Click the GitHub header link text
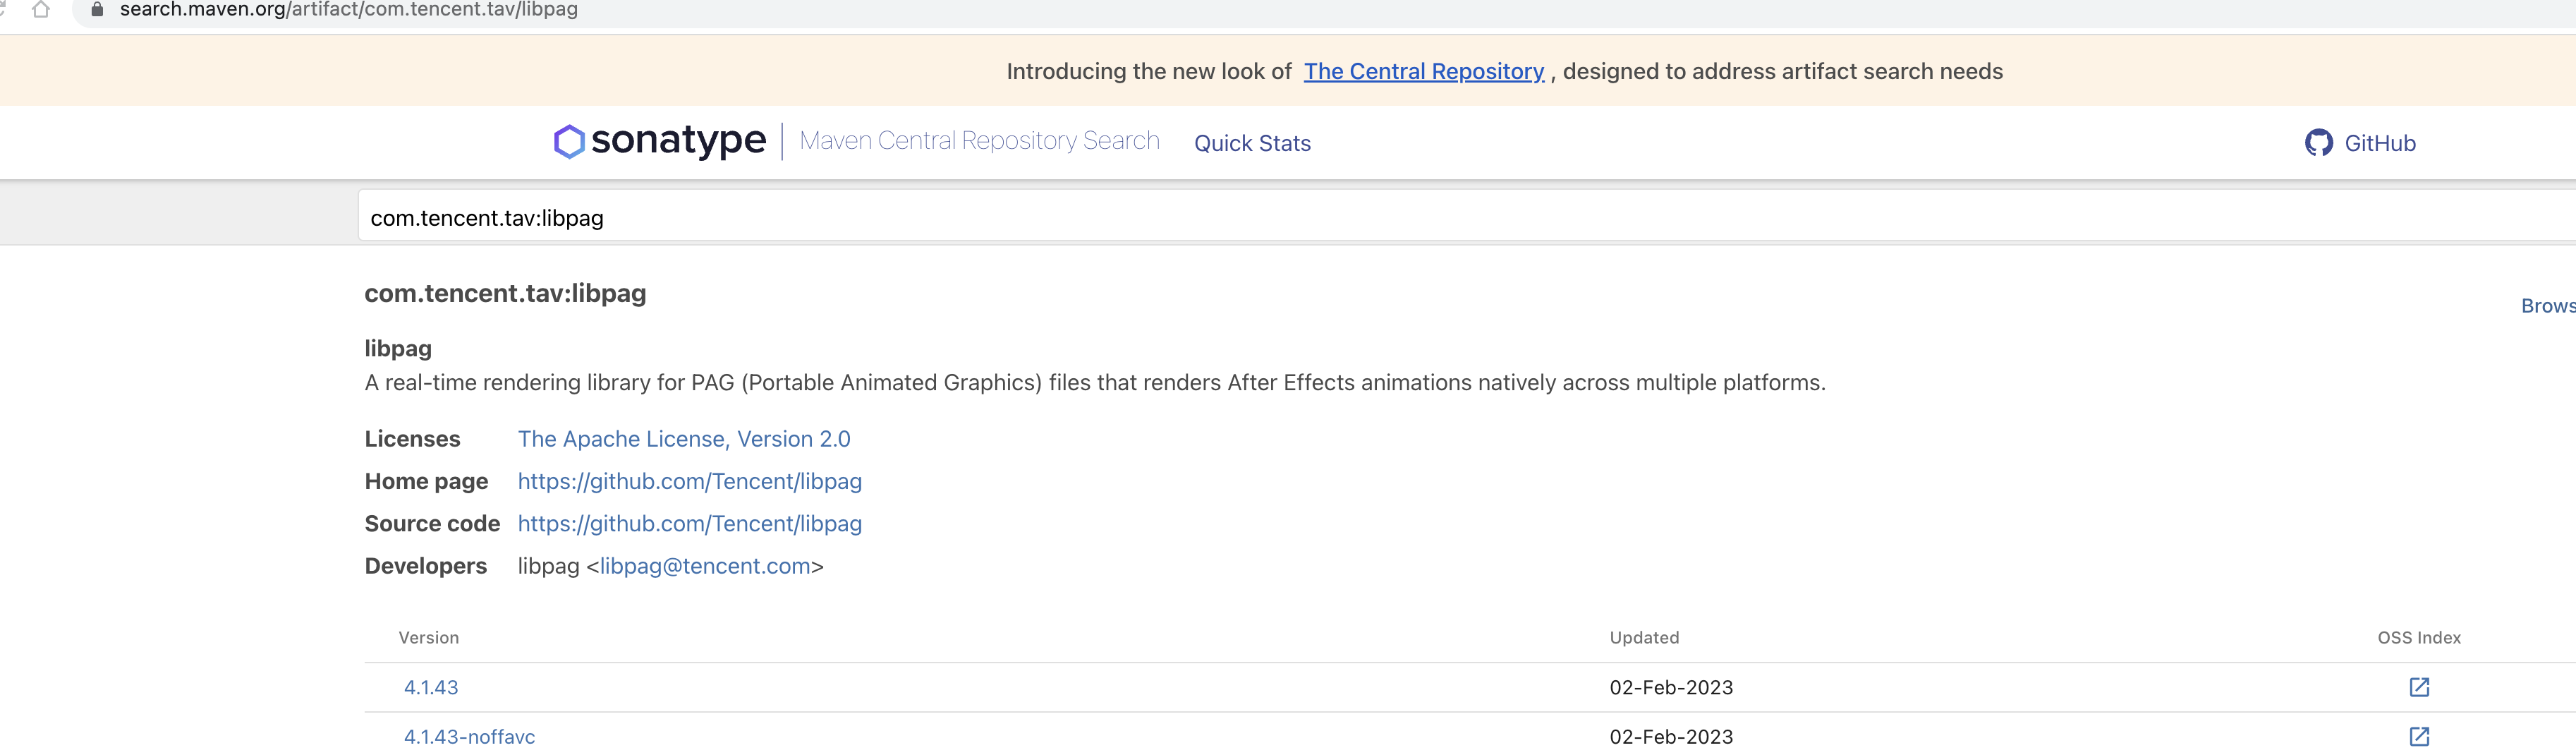 click(x=2379, y=144)
